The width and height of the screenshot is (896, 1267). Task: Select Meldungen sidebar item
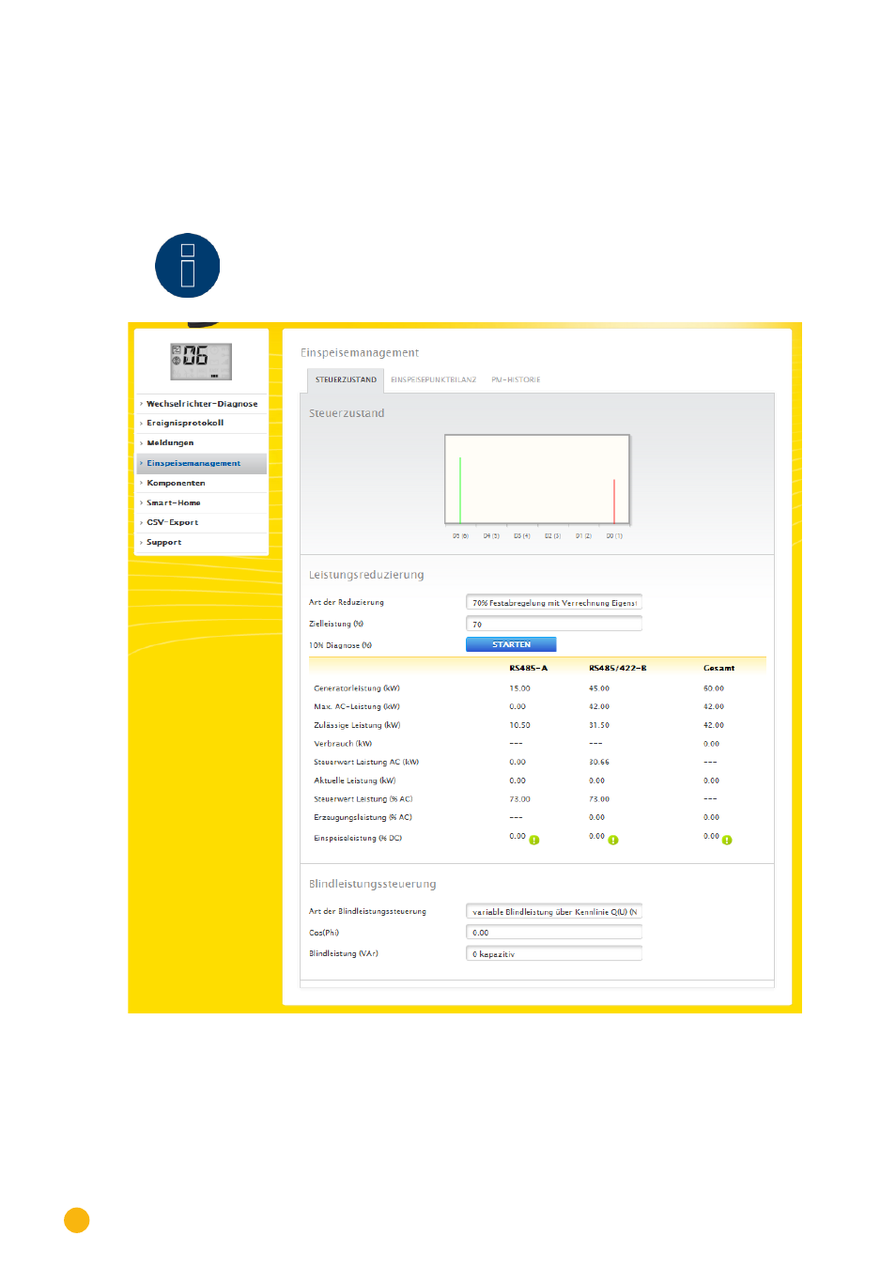(x=201, y=442)
